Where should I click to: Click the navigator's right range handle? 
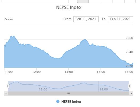tap(129, 86)
